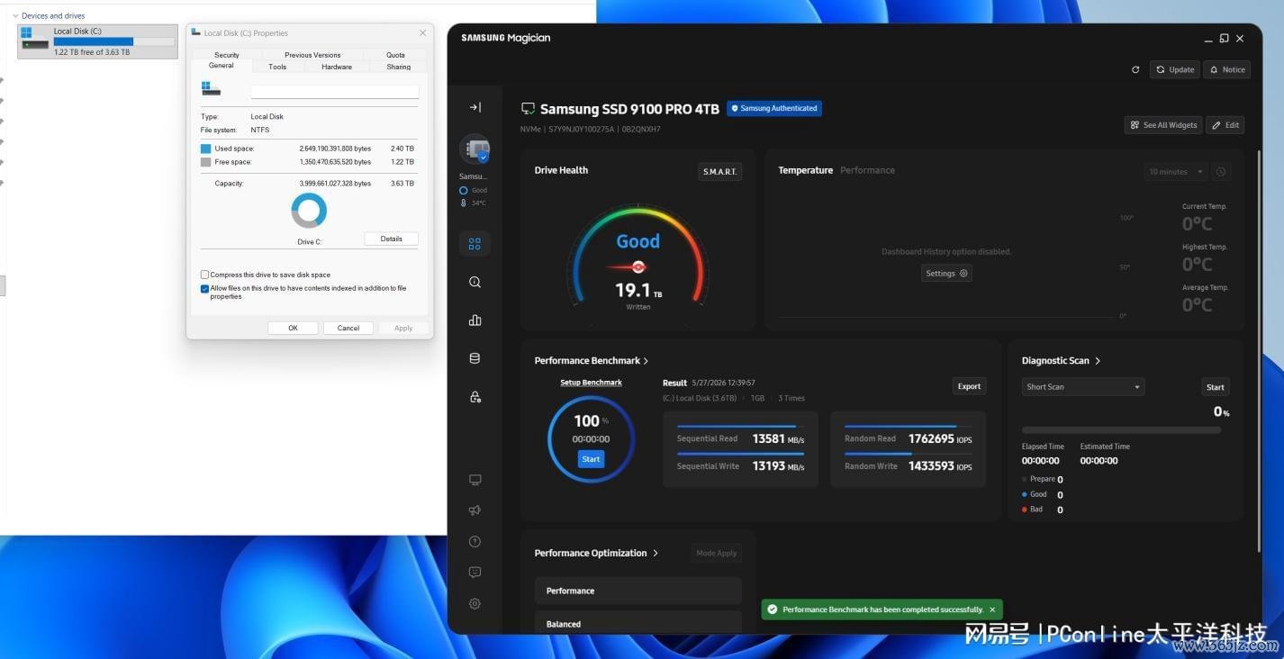
Task: Expand Performance Optimization section chevron
Action: coord(656,554)
